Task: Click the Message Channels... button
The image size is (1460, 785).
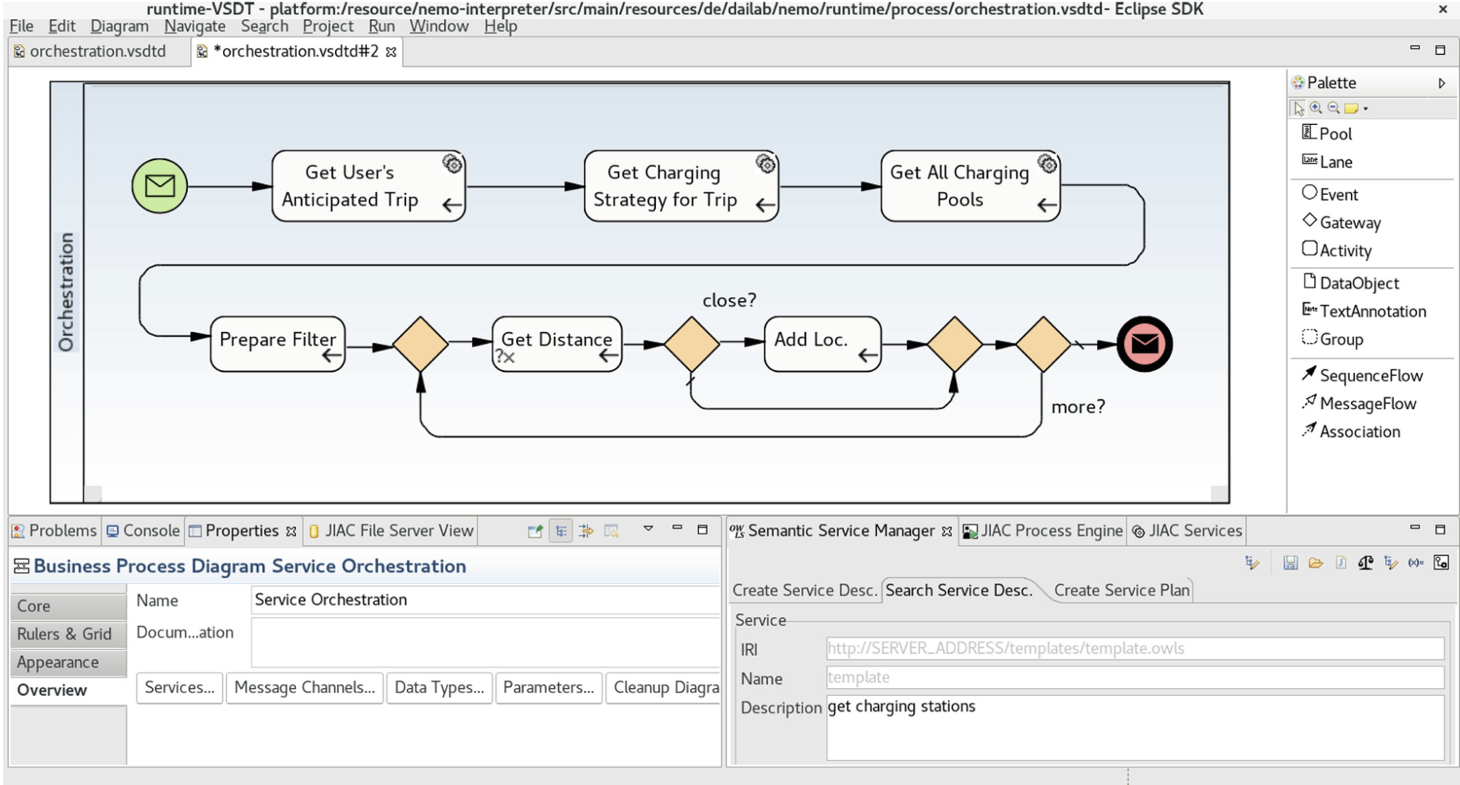Action: pyautogui.click(x=304, y=688)
